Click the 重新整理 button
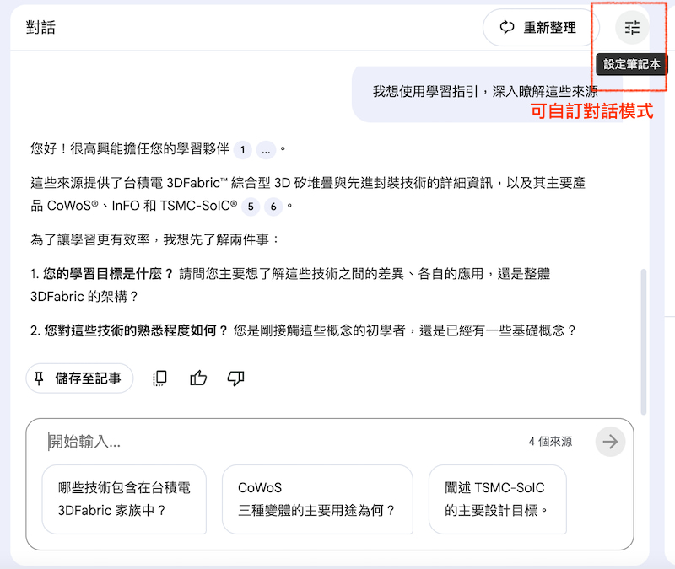This screenshot has height=569, width=675. click(x=540, y=28)
